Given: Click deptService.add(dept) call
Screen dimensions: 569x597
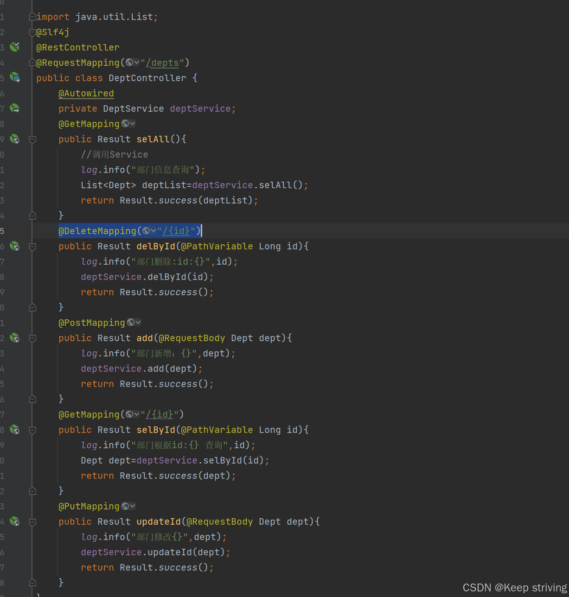Looking at the screenshot, I should coord(139,368).
